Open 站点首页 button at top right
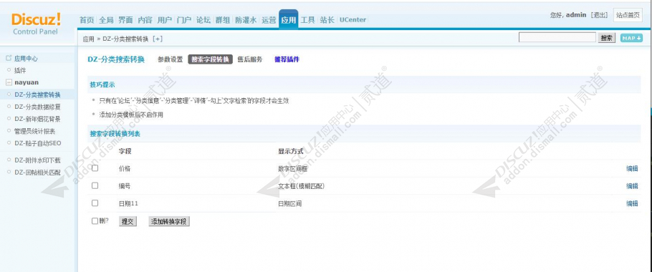Screen dimensions: 652x272 click(628, 15)
